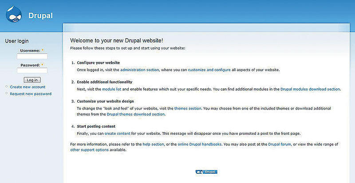
Task: Visit the Drupal themes download section link
Action: 136,114
